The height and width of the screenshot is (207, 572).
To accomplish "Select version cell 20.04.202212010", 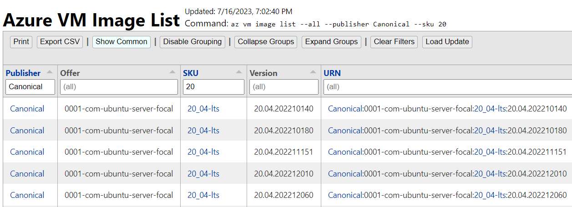I will pyautogui.click(x=284, y=174).
